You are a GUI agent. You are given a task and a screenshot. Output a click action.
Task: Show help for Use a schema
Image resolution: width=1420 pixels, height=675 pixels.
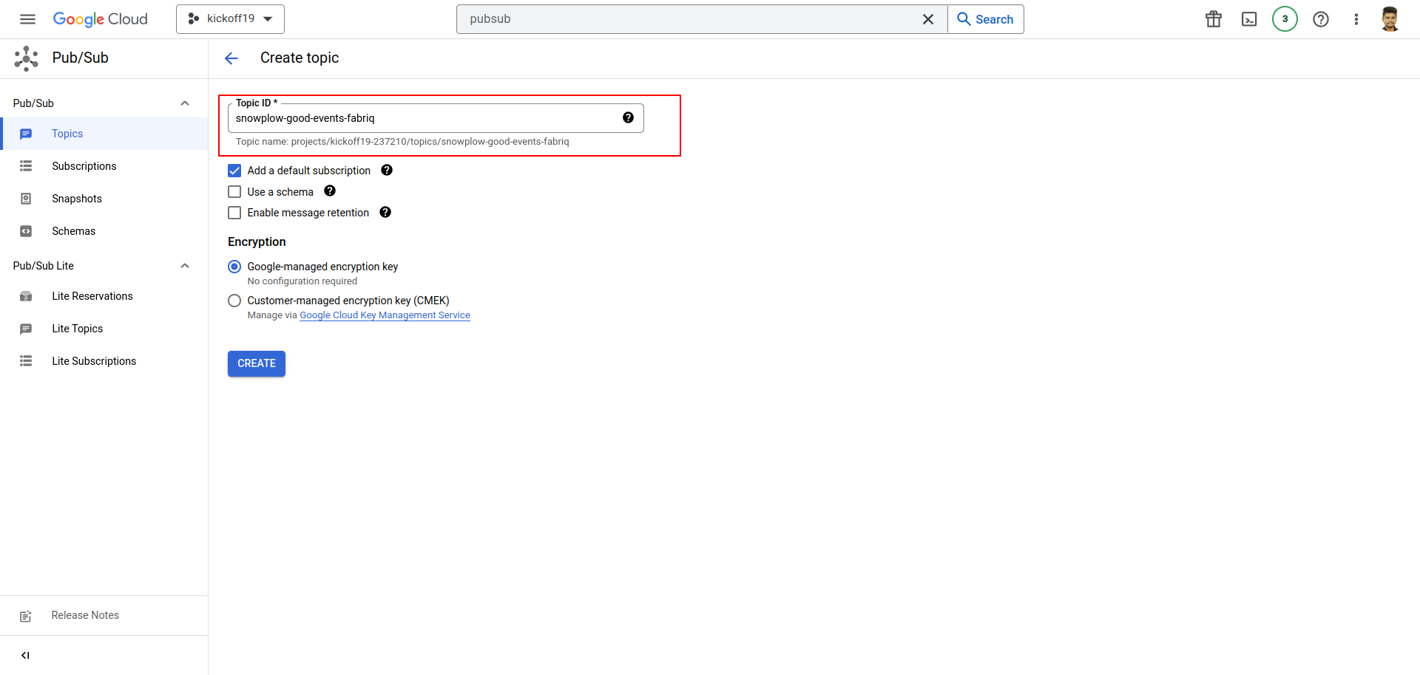(x=330, y=191)
